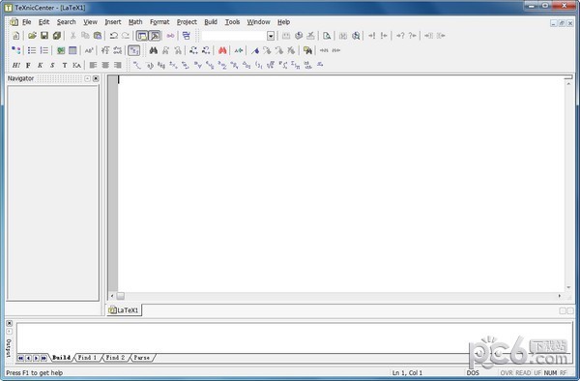Viewport: 580px width, 381px height.
Task: Click the spell check A icon
Action: 239,50
